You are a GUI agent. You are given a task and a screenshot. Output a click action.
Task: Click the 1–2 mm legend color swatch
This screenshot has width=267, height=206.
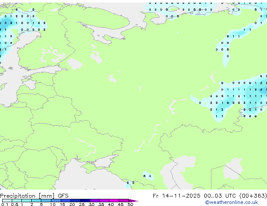click(x=27, y=201)
